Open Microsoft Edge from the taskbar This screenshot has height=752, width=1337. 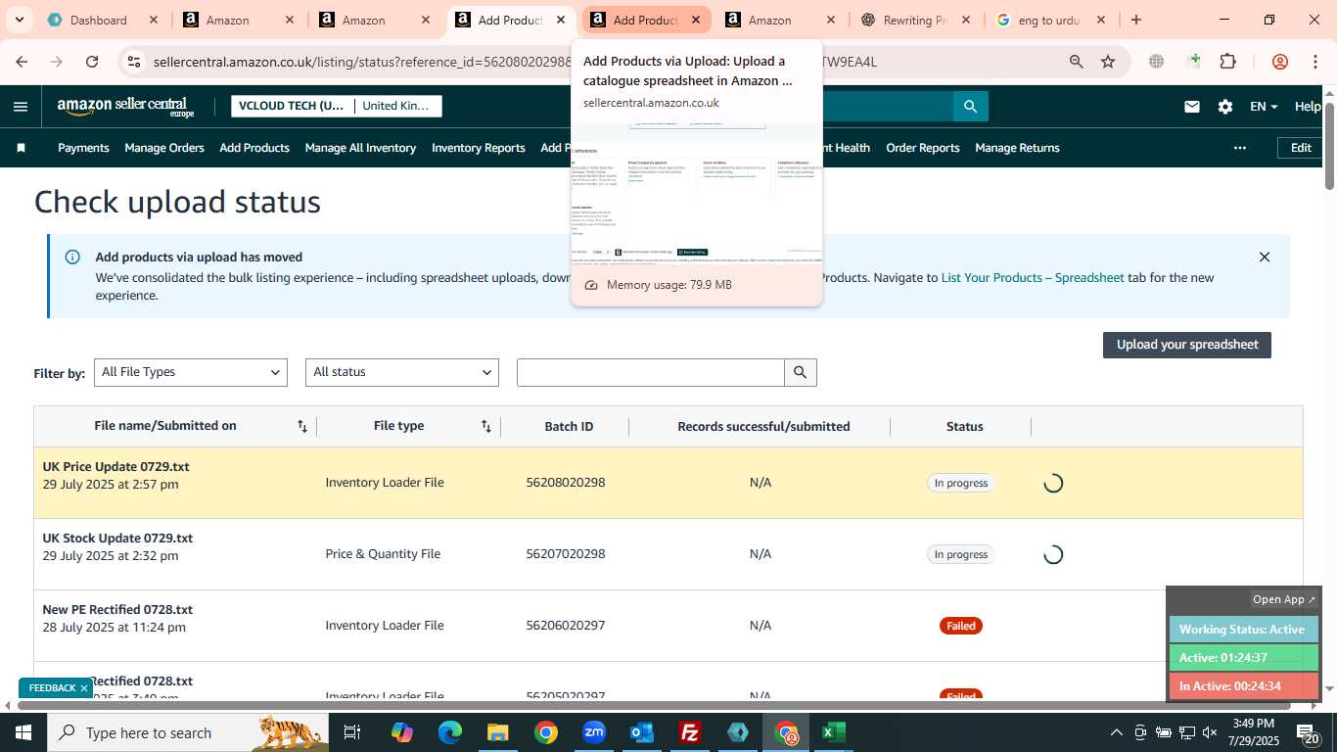click(450, 732)
